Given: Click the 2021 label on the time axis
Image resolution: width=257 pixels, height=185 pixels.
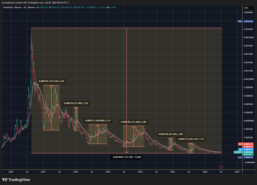Looking at the screenshot, I should pos(43,172).
